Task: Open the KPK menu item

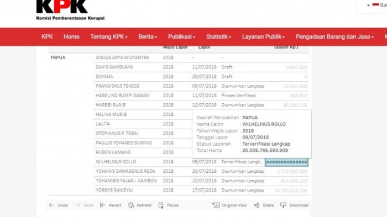Action: click(47, 37)
